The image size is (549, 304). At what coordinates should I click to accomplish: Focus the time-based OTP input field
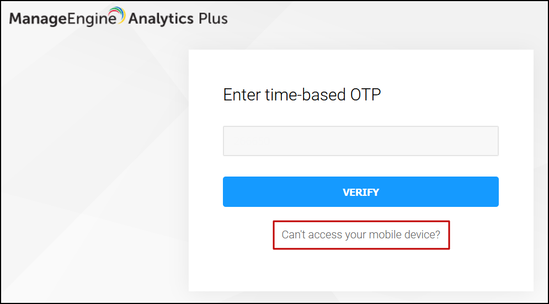click(x=360, y=141)
